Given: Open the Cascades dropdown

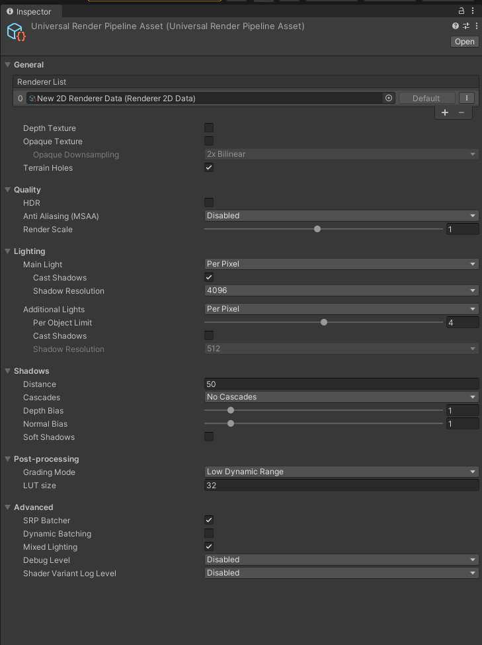Looking at the screenshot, I should (x=341, y=397).
